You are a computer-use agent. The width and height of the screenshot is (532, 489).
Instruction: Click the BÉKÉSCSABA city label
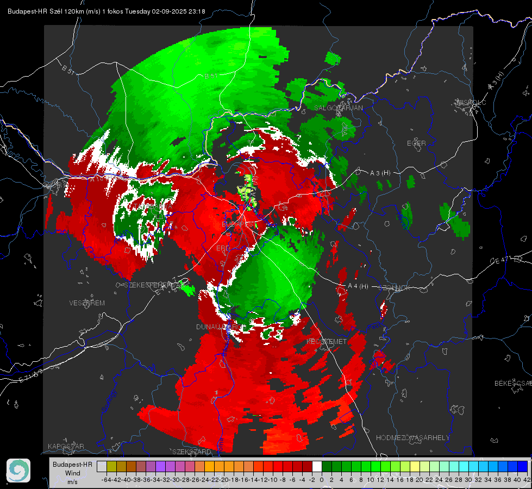point(513,384)
